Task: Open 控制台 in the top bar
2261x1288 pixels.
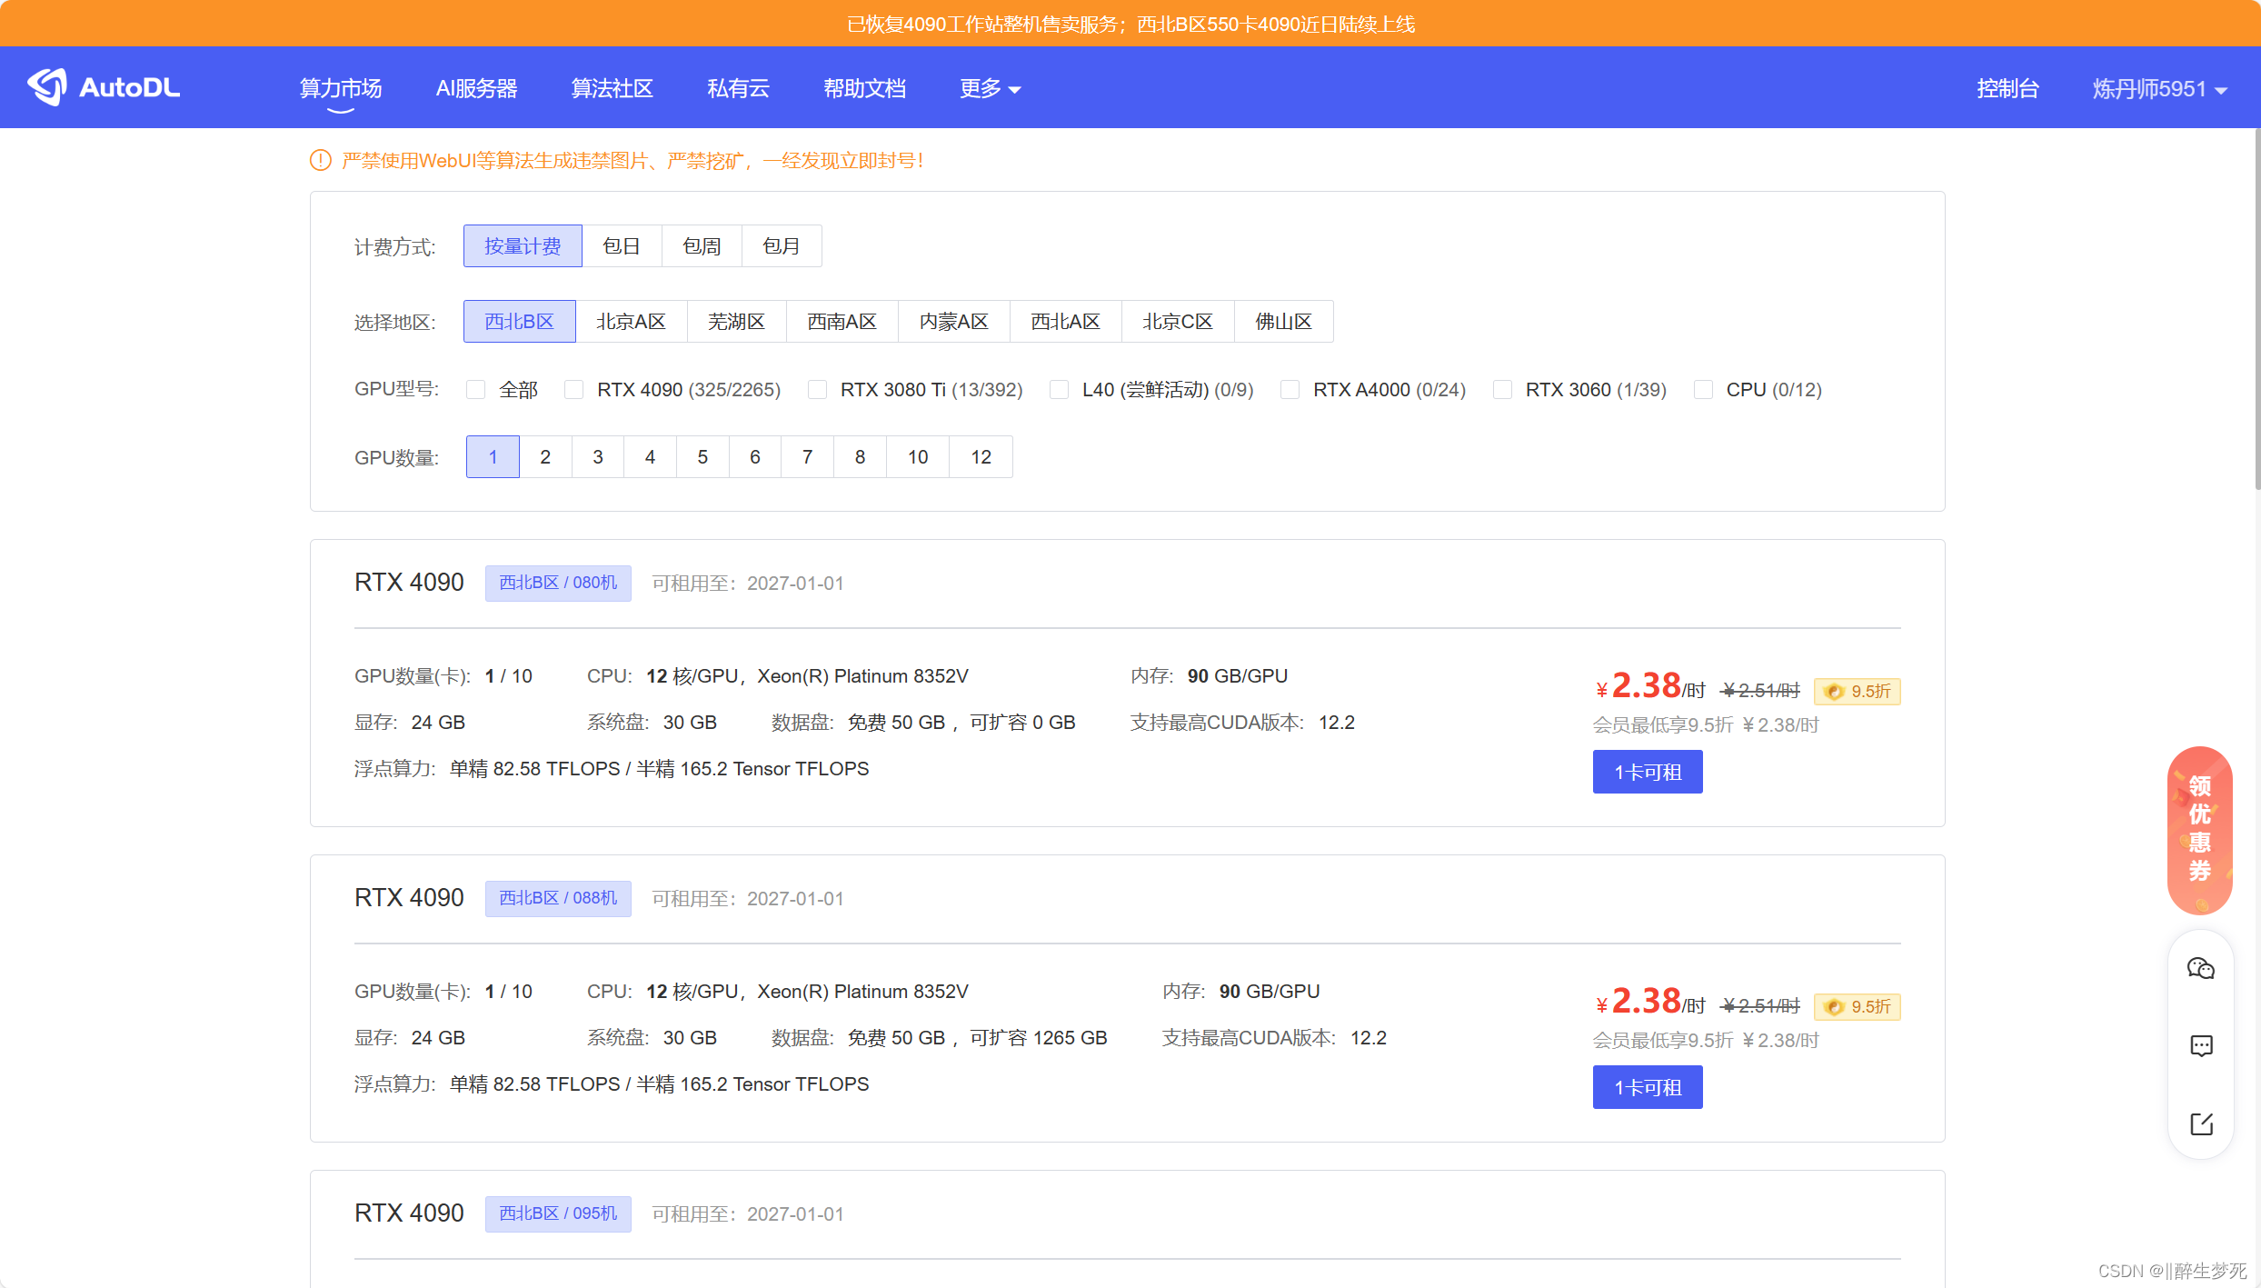Action: (x=2007, y=88)
